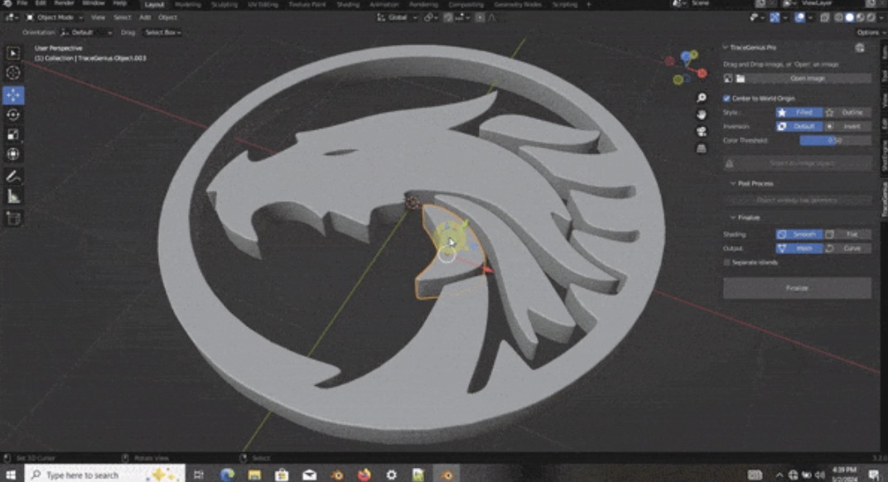Click the Blender logo menu
Viewport: 888px width, 482px height.
click(7, 4)
